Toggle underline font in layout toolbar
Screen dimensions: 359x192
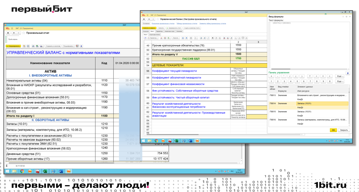coord(220,38)
